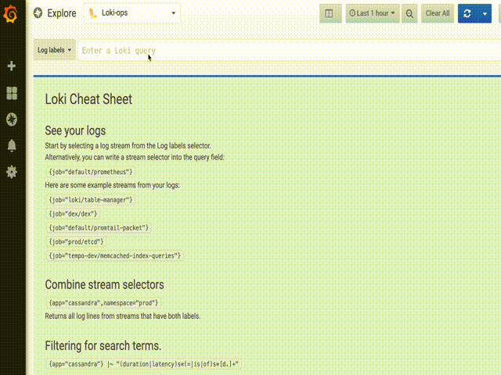Click the "Start by selecting a log stream" text

point(128,146)
